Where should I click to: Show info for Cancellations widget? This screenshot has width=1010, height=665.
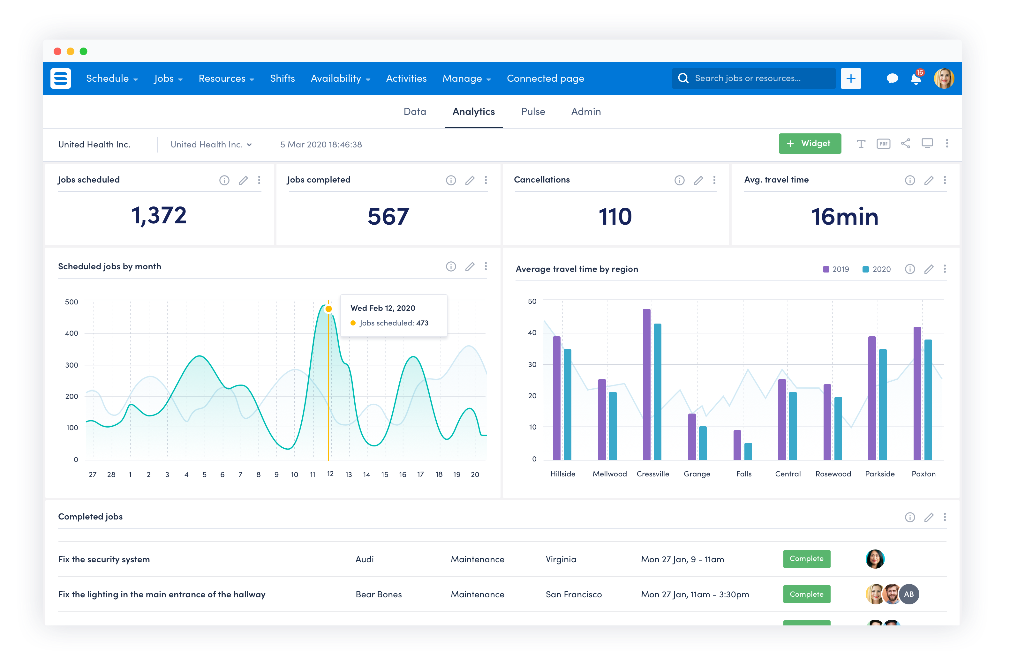coord(679,181)
